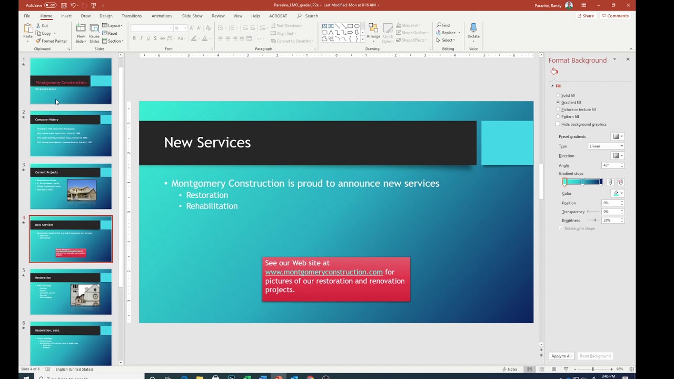Click the Fit slide to window icon

tap(631, 369)
